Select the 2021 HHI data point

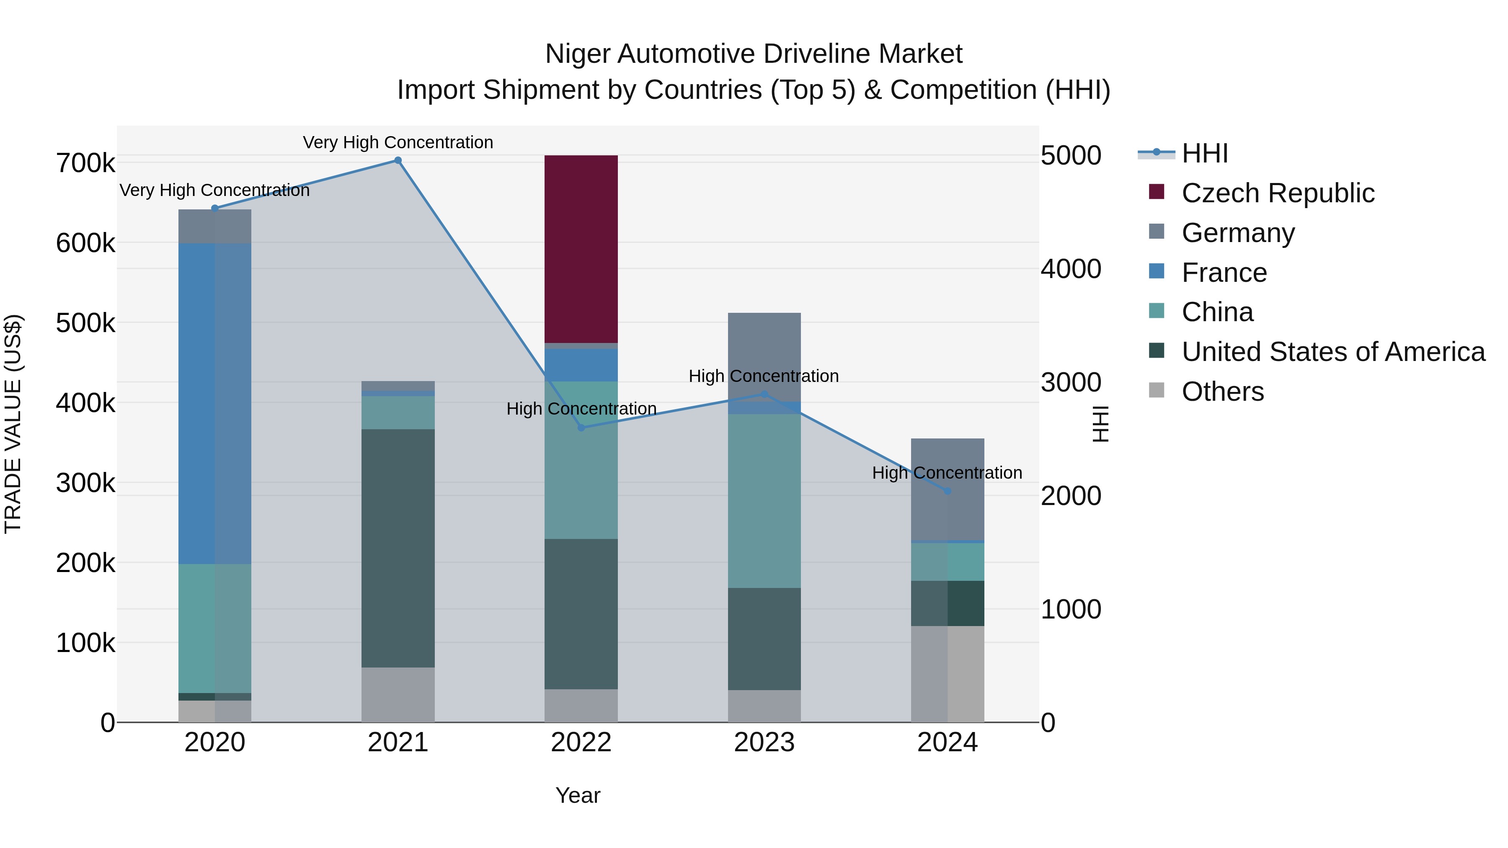[398, 160]
